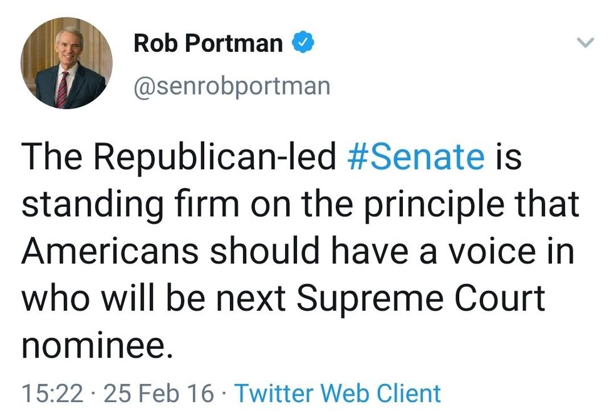Click the blue verified badge checkmark
Screen dimensions: 614x417
303,43
